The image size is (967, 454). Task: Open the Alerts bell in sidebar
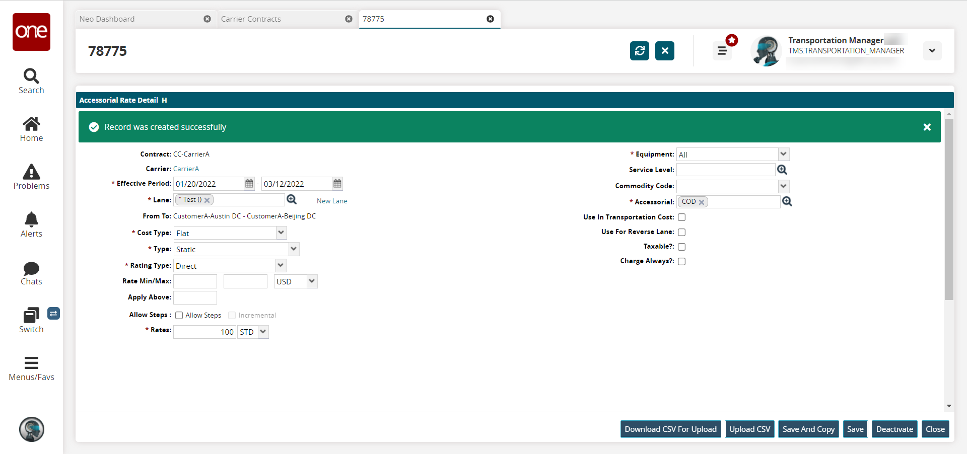coord(31,225)
